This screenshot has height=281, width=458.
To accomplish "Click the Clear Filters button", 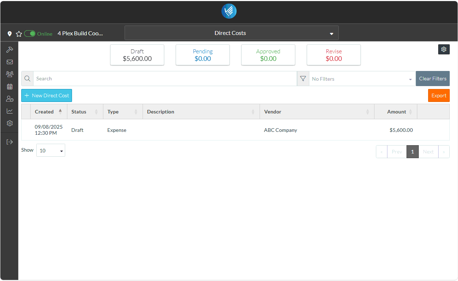I will point(433,79).
